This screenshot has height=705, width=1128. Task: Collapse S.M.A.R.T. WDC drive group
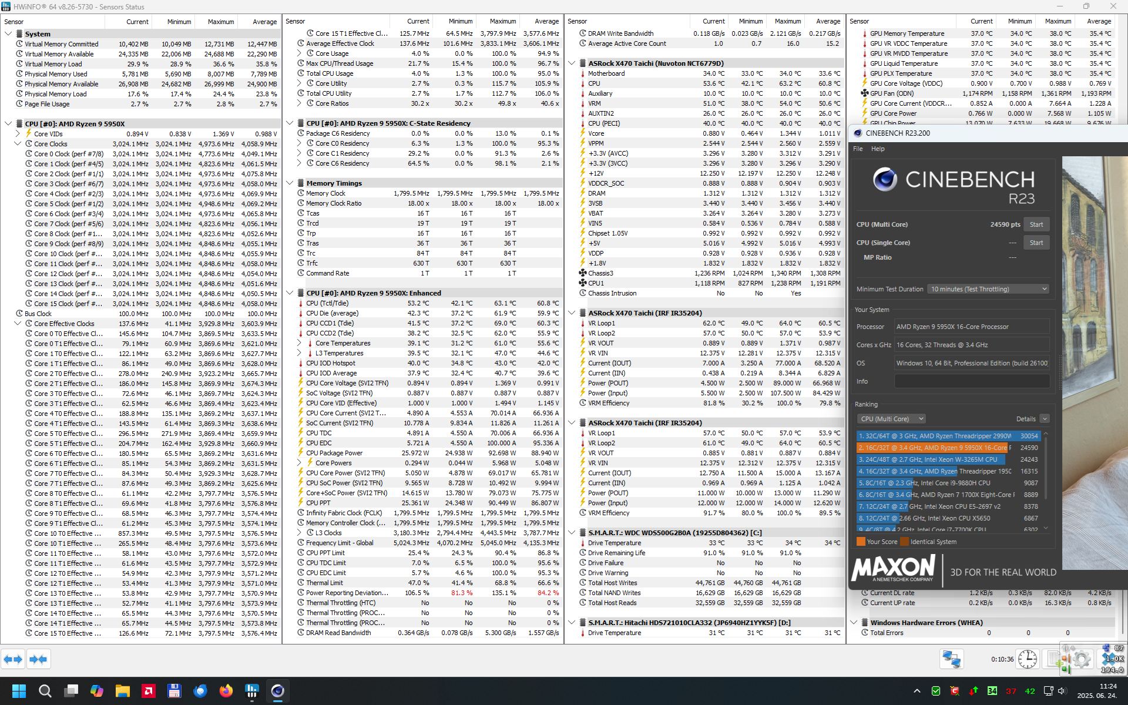click(572, 533)
